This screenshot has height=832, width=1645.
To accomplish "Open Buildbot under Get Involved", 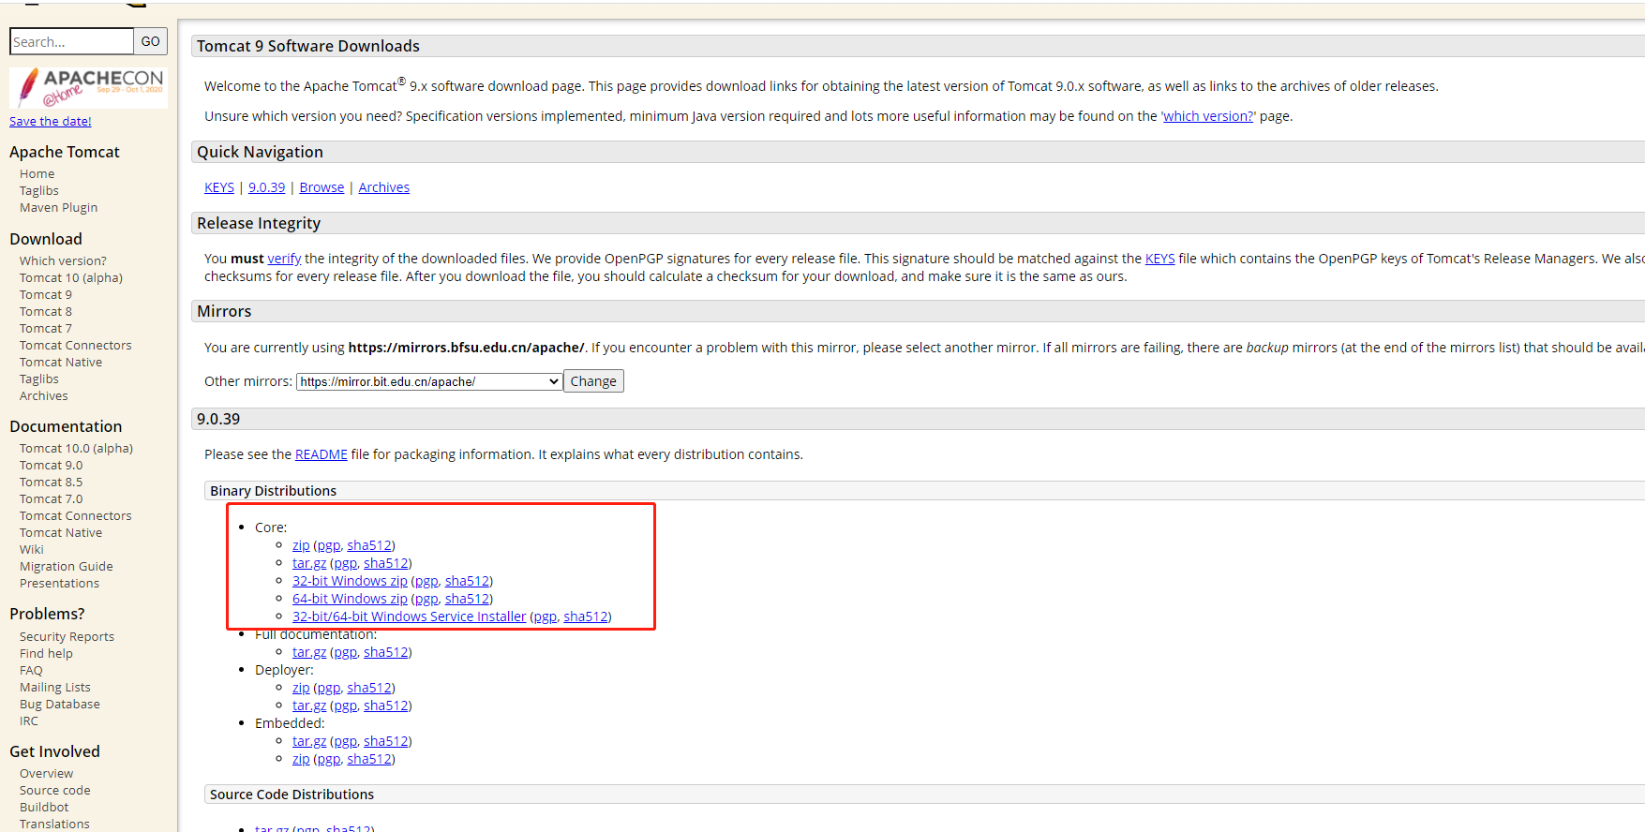I will pyautogui.click(x=44, y=808).
